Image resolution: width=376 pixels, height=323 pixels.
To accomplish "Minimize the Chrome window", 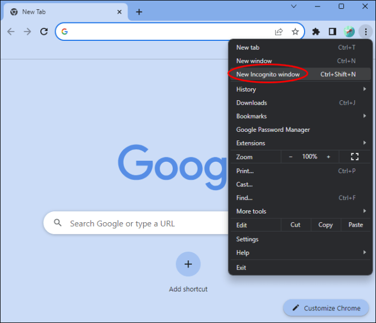I will click(x=318, y=6).
